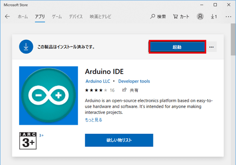Open the top-right more options menu
Image resolution: width=236 pixels, height=165 pixels.
tap(228, 16)
